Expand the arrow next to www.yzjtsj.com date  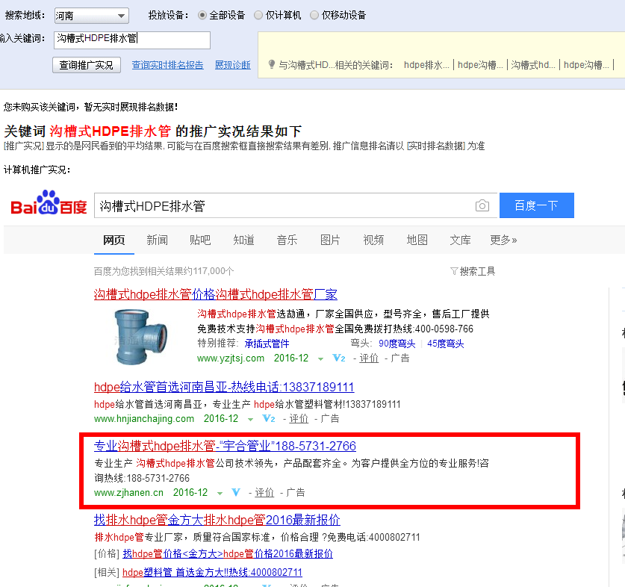point(320,359)
